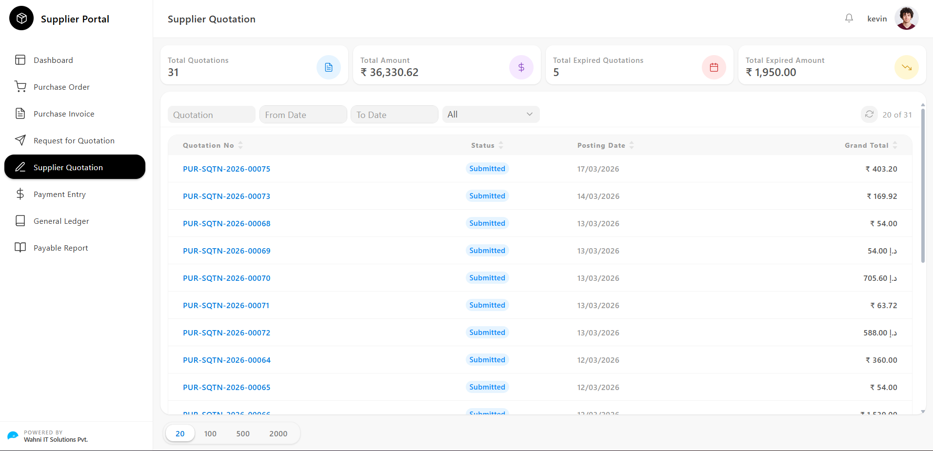
Task: Click the Payment Entry dollar icon
Action: pyautogui.click(x=20, y=194)
